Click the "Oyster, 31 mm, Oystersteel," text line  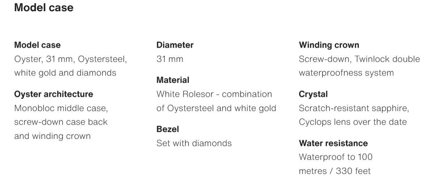71,59
